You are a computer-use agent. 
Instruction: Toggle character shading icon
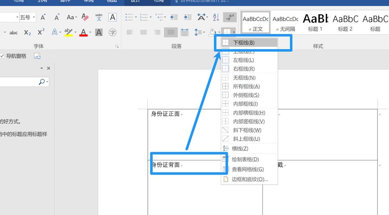tap(99, 32)
